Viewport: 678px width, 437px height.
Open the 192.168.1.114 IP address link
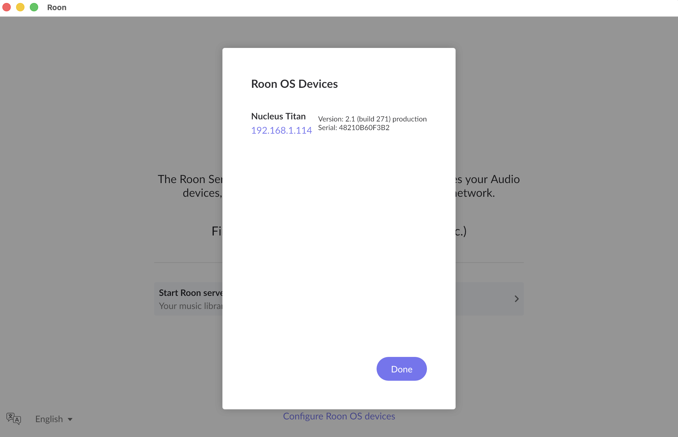coord(281,130)
